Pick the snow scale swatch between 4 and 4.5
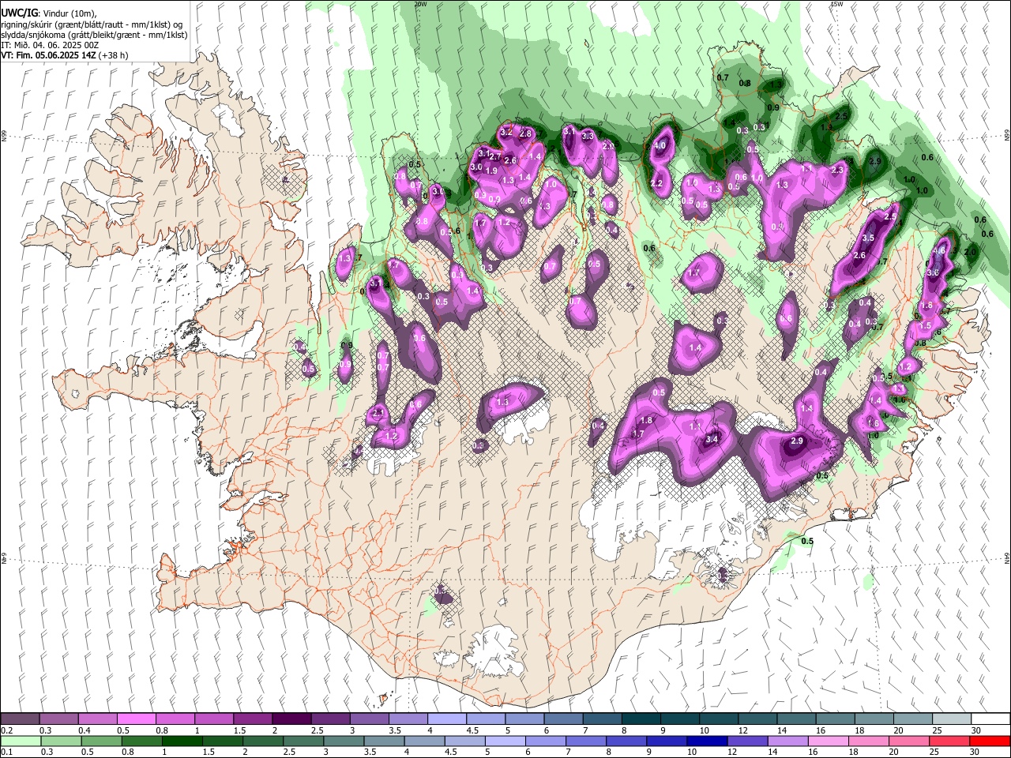The image size is (1011, 758). (x=445, y=719)
